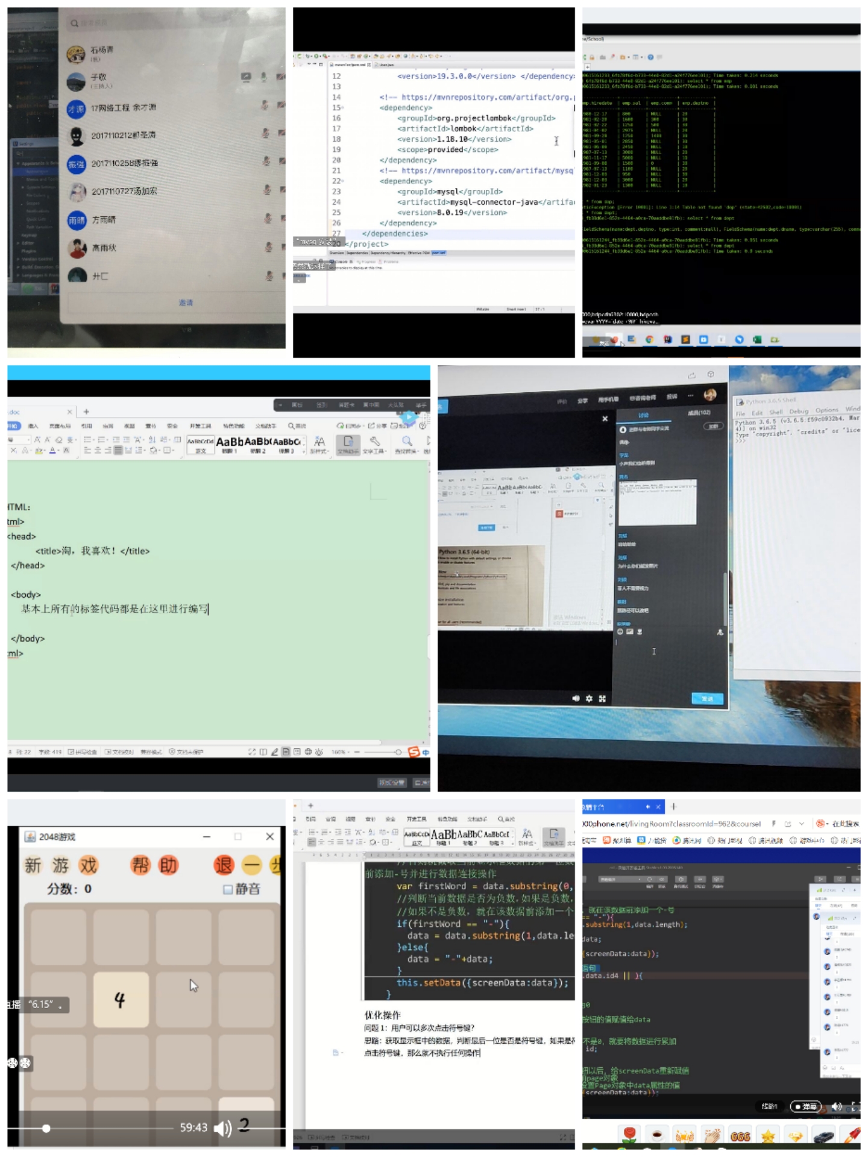Image resolution: width=868 pixels, height=1157 pixels.
Task: Expand the address bar dropdown chevron
Action: coord(801,824)
